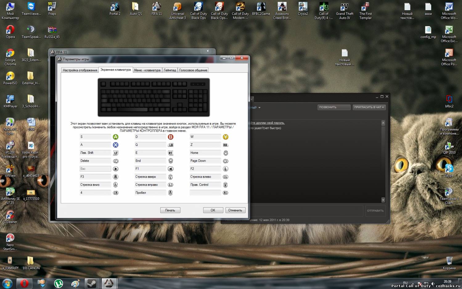
Task: Click the yellow Y button icon beside W
Action: click(226, 137)
